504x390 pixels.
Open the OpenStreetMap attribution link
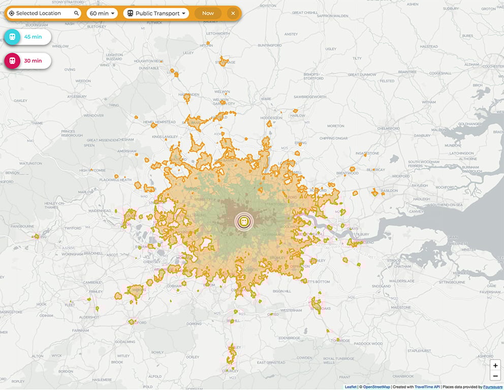coord(376,387)
